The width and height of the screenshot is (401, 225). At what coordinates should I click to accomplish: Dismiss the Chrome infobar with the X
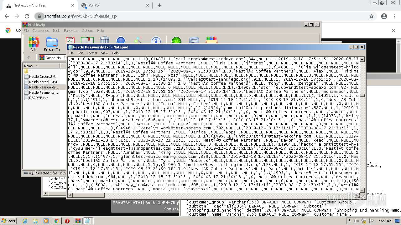(x=393, y=30)
